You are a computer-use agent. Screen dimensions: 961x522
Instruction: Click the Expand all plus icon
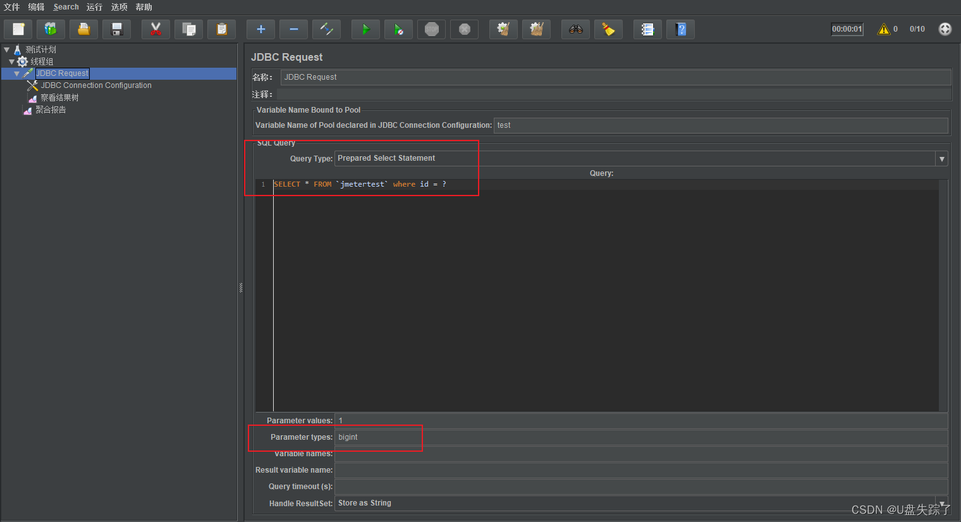tap(260, 28)
